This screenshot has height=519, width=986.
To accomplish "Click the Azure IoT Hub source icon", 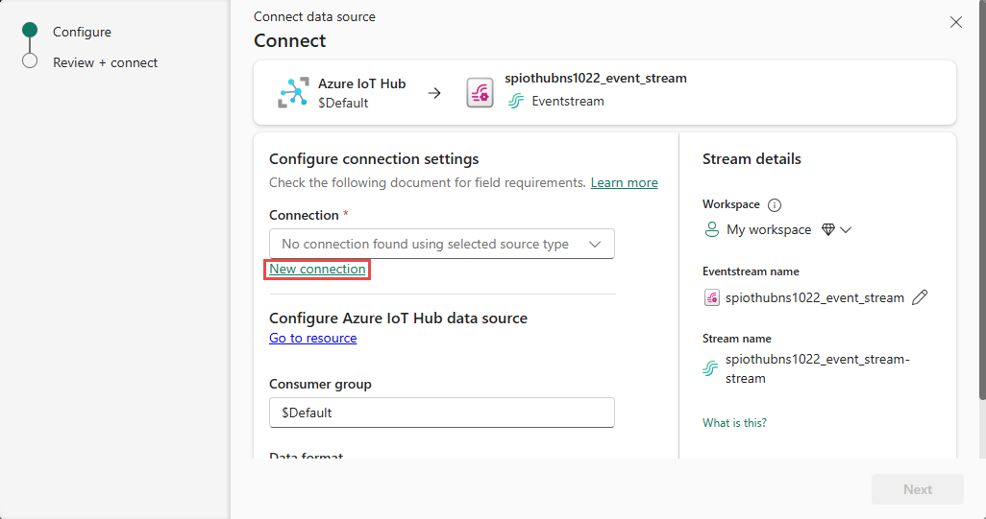I will [x=292, y=92].
